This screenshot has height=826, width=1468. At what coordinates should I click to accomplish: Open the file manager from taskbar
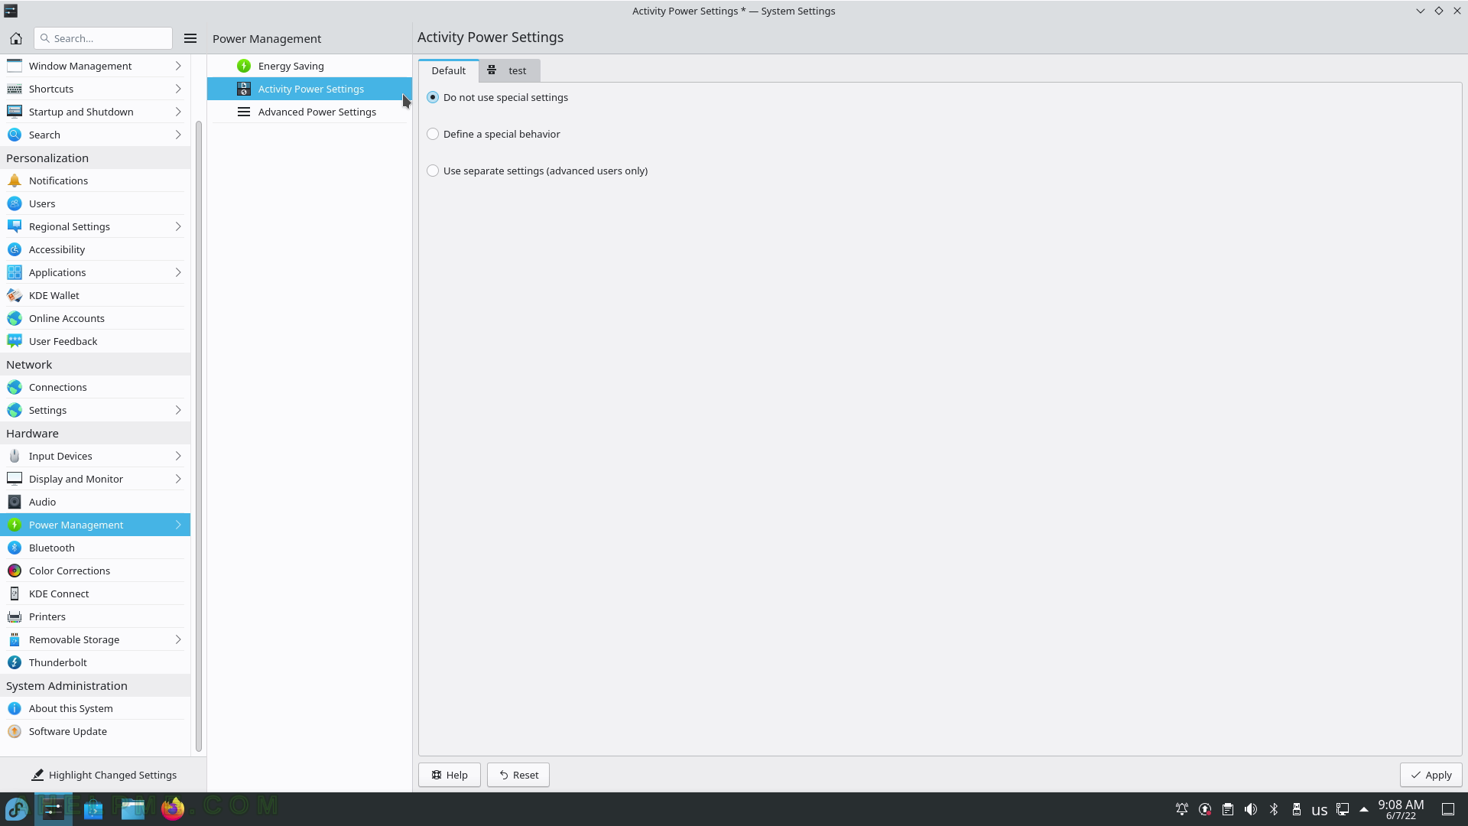tap(133, 808)
